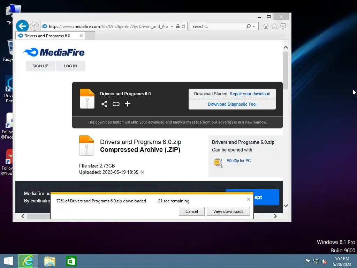Open File Explorer from the taskbar
This screenshot has height=268, width=357.
(50, 261)
